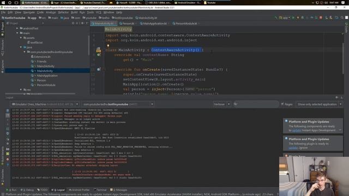Click the update link in first notification
This screenshot has width=349, height=196.
point(296,131)
